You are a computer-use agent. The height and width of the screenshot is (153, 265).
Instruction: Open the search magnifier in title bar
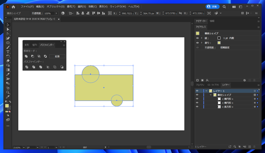tap(224, 7)
